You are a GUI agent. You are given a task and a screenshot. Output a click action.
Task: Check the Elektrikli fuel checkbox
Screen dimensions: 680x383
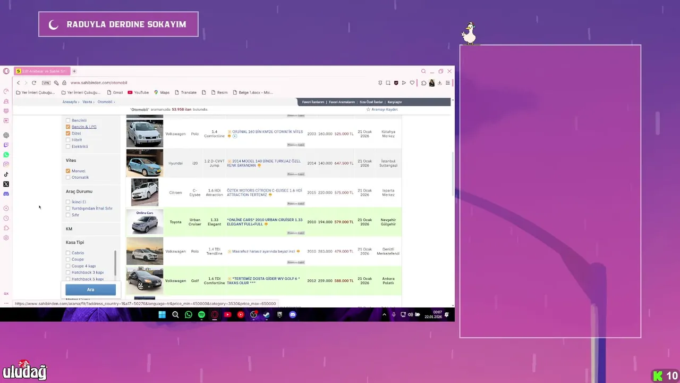click(x=68, y=146)
